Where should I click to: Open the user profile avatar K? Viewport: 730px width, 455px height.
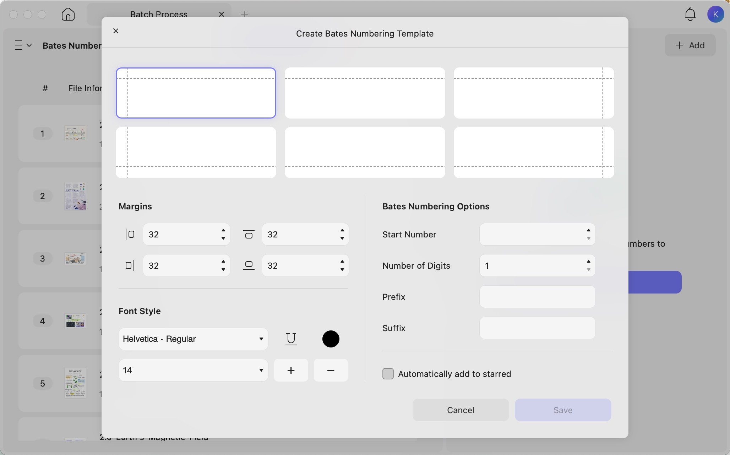[x=715, y=14]
